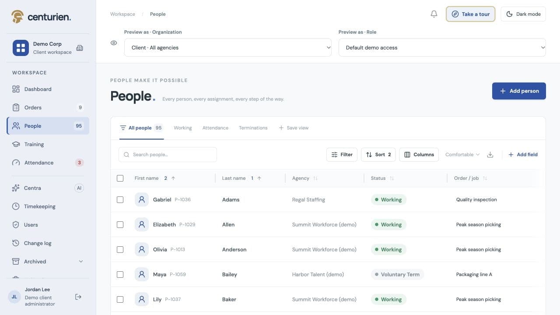
Task: Click the sign-out icon next to Jordan Lee
Action: [x=78, y=297]
